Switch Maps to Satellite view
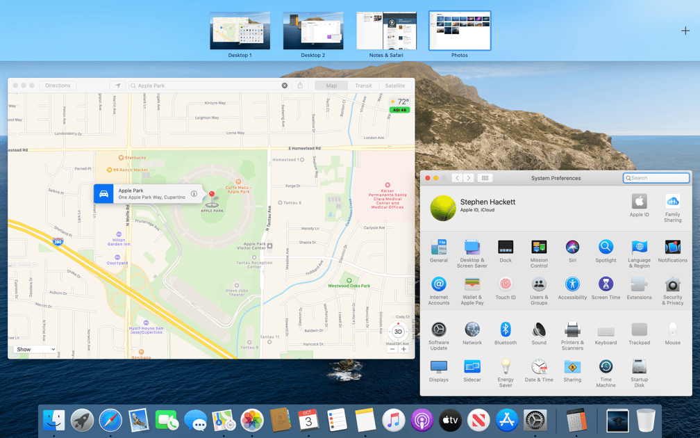 (x=395, y=86)
